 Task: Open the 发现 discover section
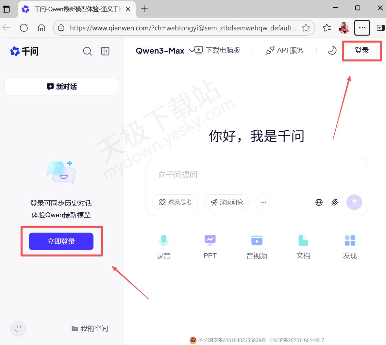pos(350,247)
